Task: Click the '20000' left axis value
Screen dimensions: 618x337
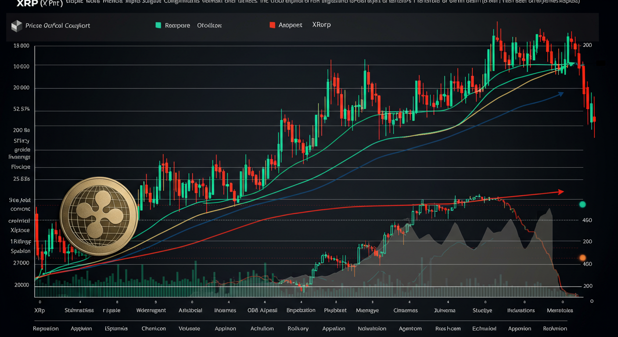Action: pos(22,284)
